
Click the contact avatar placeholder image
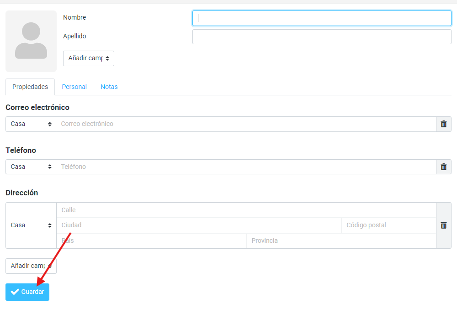click(x=31, y=41)
